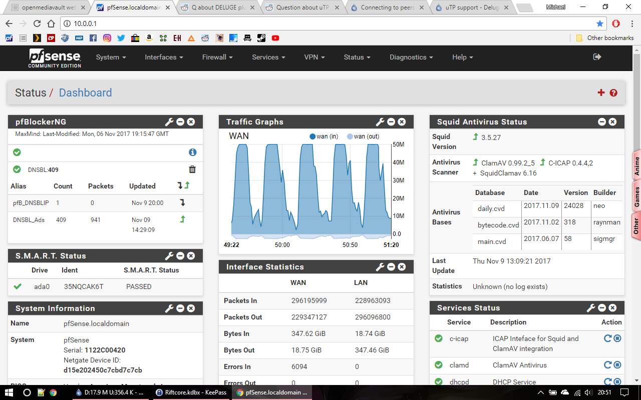The height and width of the screenshot is (400, 641).
Task: Click the Dashboard breadcrumb link
Action: coord(85,92)
